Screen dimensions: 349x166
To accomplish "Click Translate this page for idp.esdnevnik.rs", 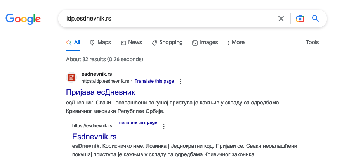I will point(154,81).
